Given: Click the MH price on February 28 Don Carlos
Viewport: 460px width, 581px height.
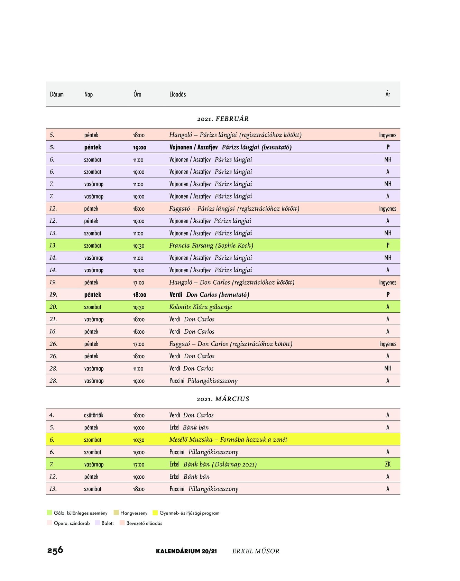Looking at the screenshot, I should pyautogui.click(x=388, y=368).
